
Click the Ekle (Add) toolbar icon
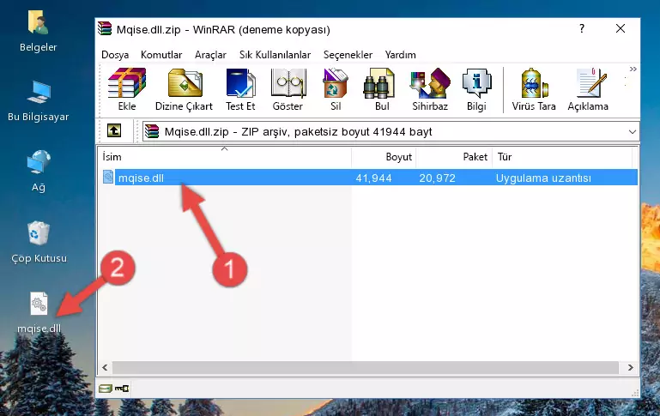click(x=127, y=89)
